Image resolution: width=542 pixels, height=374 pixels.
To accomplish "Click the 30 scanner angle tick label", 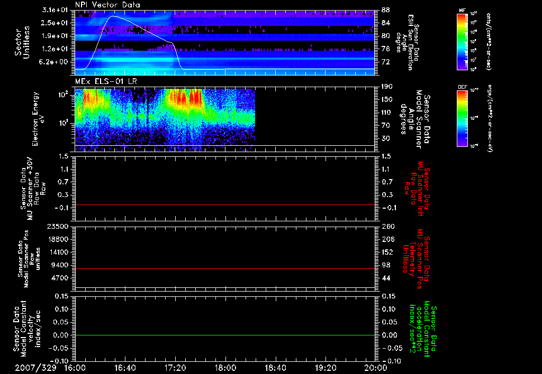I will [385, 138].
